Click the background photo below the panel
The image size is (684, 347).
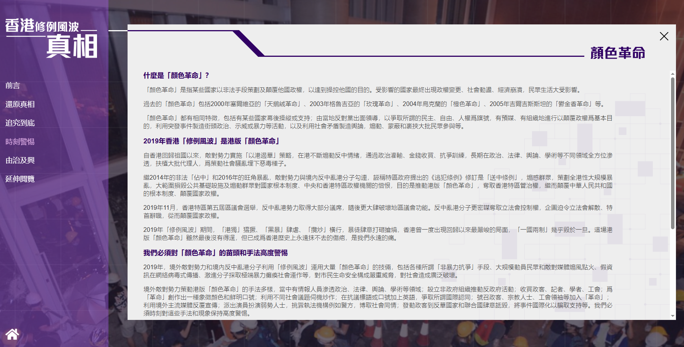pos(382,334)
